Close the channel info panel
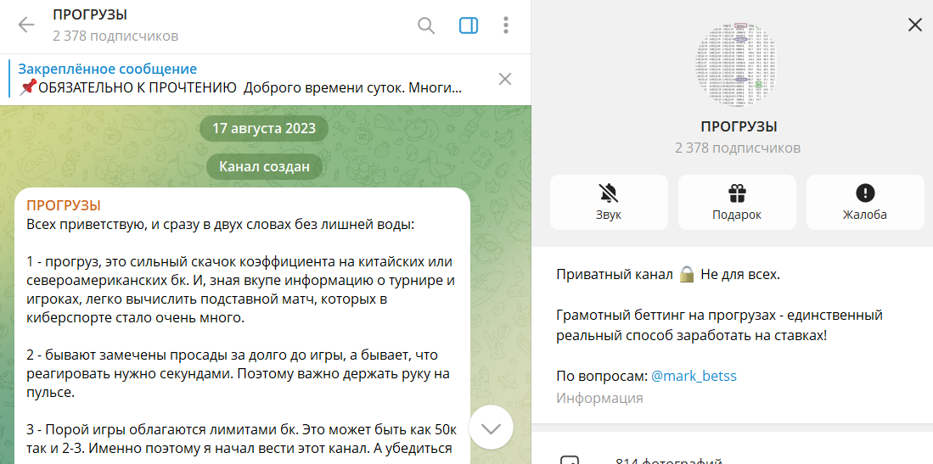Viewport: 933px width, 464px height. point(914,25)
